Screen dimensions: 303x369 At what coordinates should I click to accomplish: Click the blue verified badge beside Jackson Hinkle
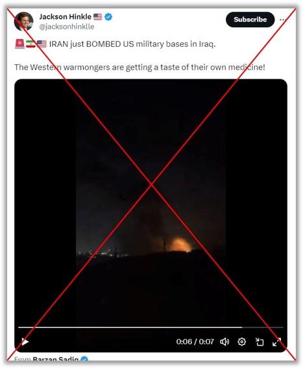click(x=108, y=17)
